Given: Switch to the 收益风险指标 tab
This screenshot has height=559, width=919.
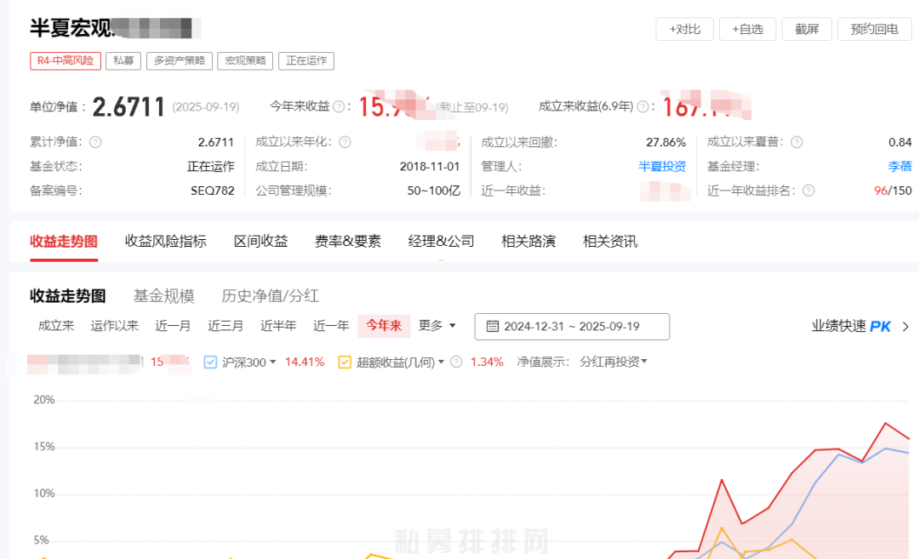Looking at the screenshot, I should tap(165, 242).
